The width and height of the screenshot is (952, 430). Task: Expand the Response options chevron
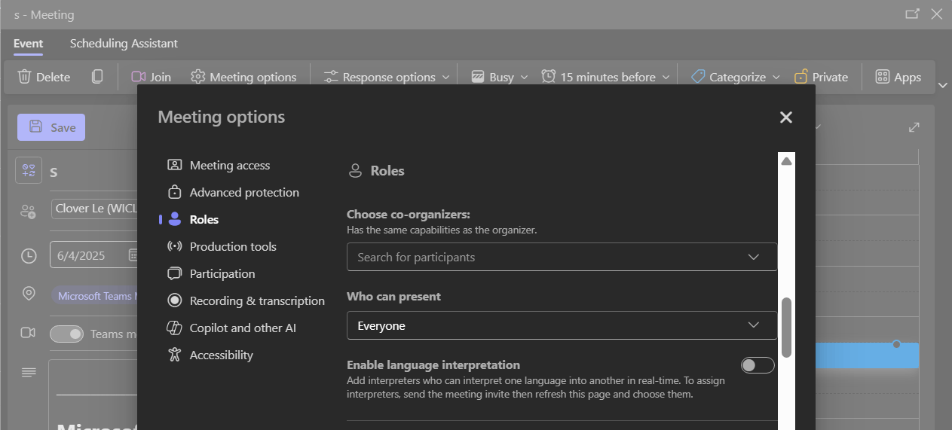pos(445,77)
